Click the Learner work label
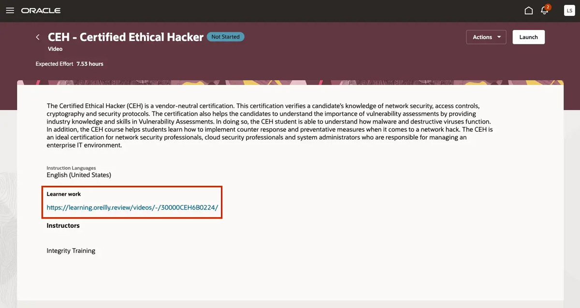The width and height of the screenshot is (580, 308). tap(64, 194)
